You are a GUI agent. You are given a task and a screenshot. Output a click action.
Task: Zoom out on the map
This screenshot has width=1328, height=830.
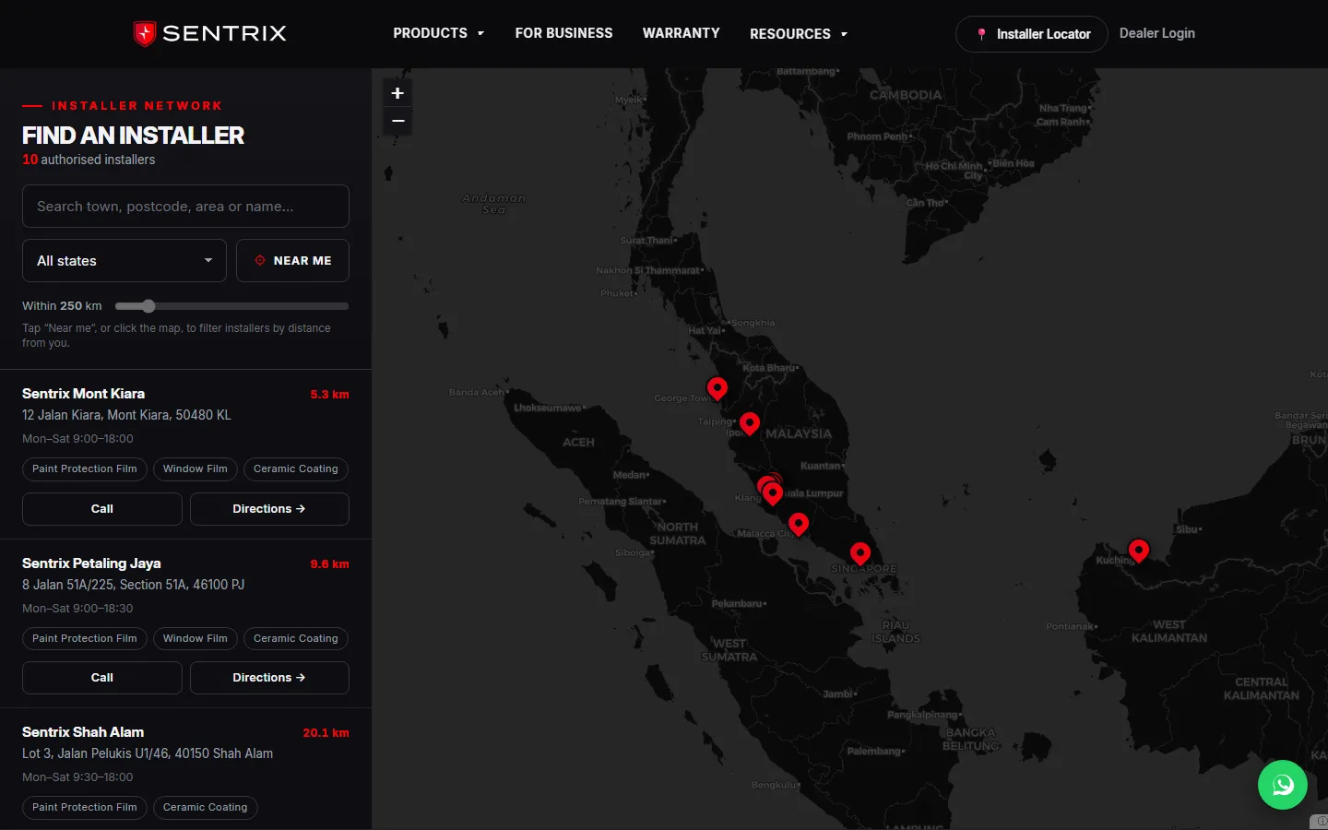coord(397,121)
